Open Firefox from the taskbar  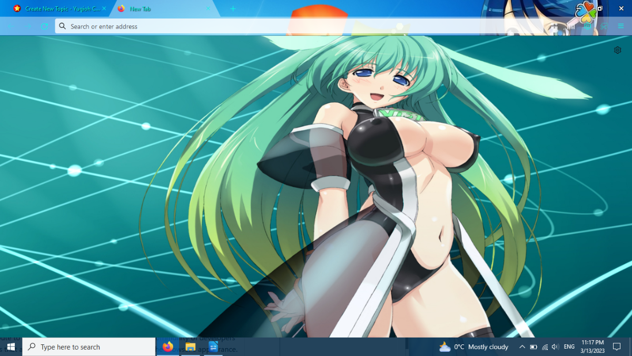click(x=168, y=347)
